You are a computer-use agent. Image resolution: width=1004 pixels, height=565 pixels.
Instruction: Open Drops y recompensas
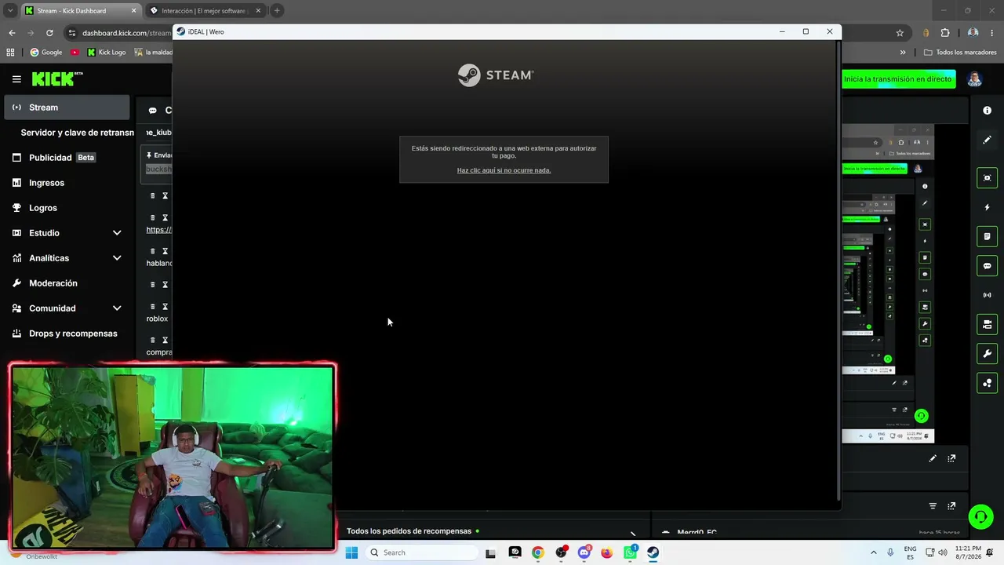(x=73, y=334)
